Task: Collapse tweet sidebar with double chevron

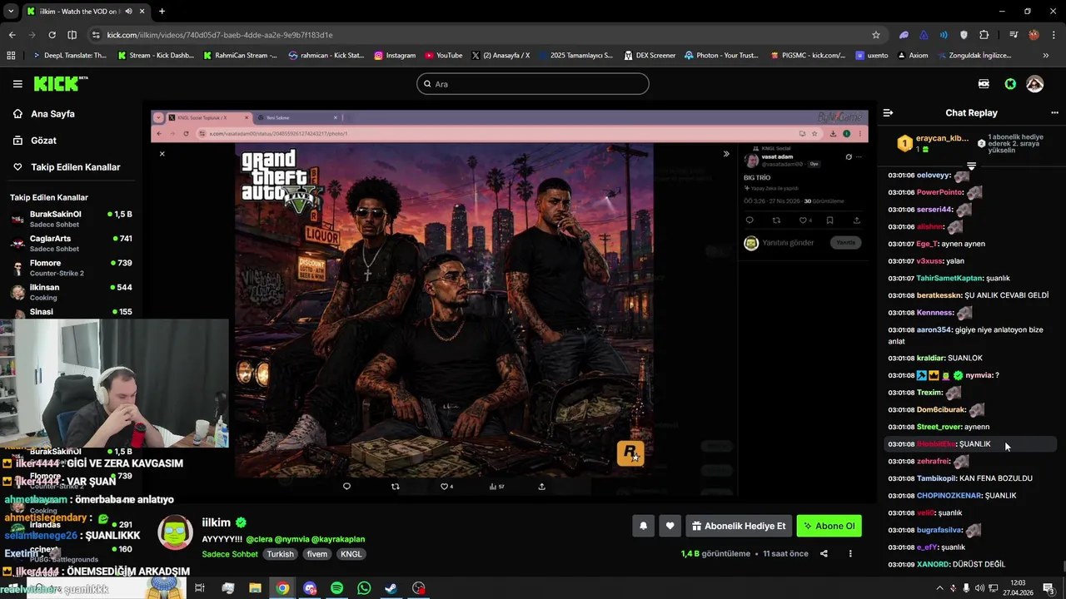Action: [726, 154]
